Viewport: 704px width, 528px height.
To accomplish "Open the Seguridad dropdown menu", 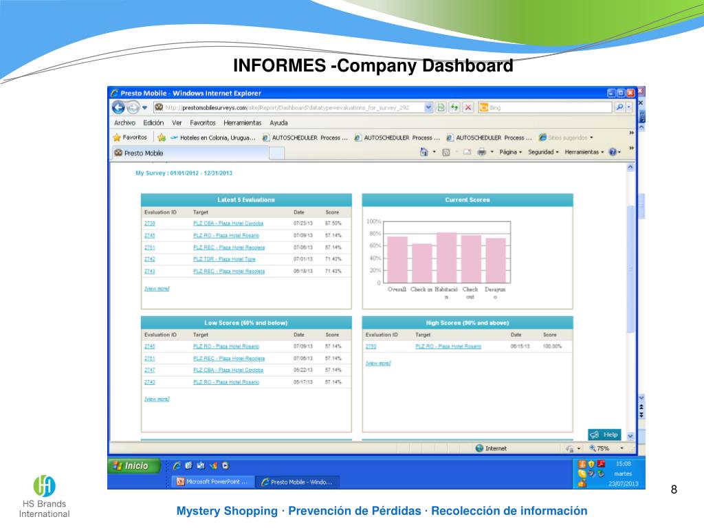I will pos(543,152).
